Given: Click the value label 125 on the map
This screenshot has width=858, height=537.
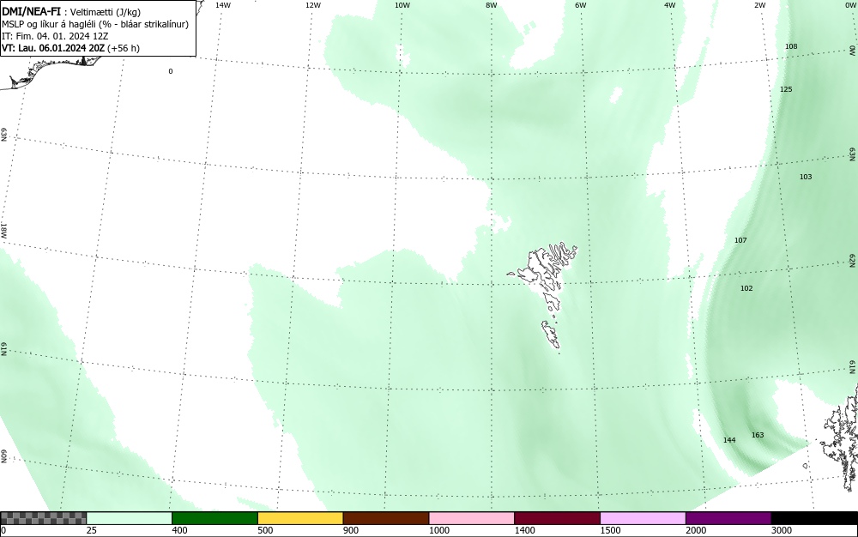Looking at the screenshot, I should pos(786,89).
